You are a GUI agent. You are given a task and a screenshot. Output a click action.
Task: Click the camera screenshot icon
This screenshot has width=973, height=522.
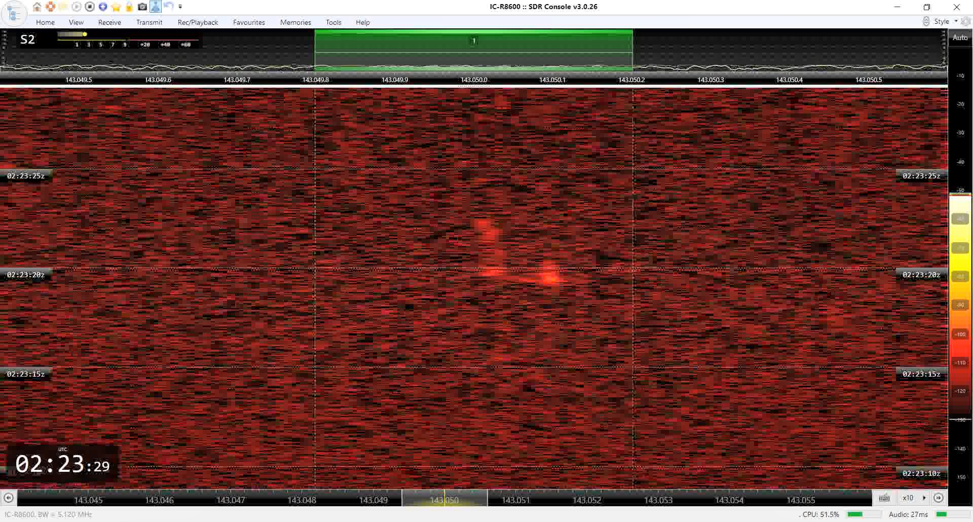click(142, 7)
